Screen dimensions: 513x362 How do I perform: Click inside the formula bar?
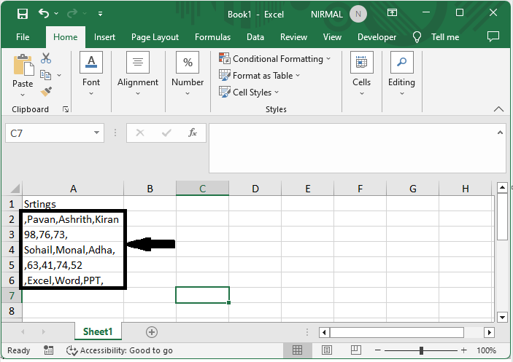coord(353,148)
